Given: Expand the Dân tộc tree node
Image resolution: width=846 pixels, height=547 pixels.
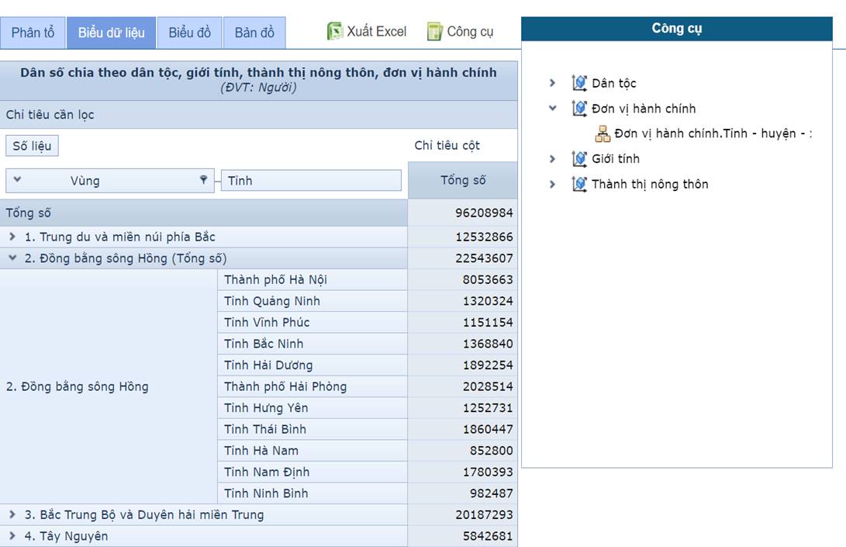Looking at the screenshot, I should click(x=552, y=83).
